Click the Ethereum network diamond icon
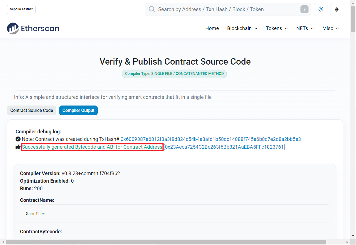This screenshot has height=245, width=356. 337,9
